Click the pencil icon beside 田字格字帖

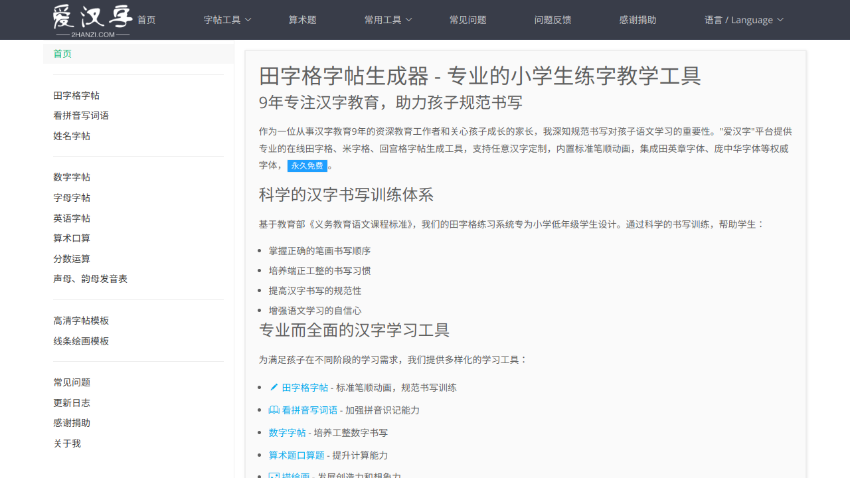(x=273, y=387)
